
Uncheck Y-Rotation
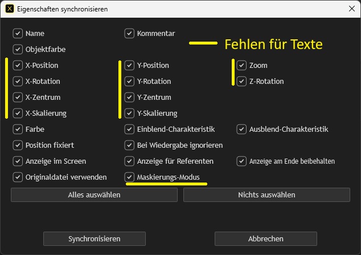(x=129, y=81)
